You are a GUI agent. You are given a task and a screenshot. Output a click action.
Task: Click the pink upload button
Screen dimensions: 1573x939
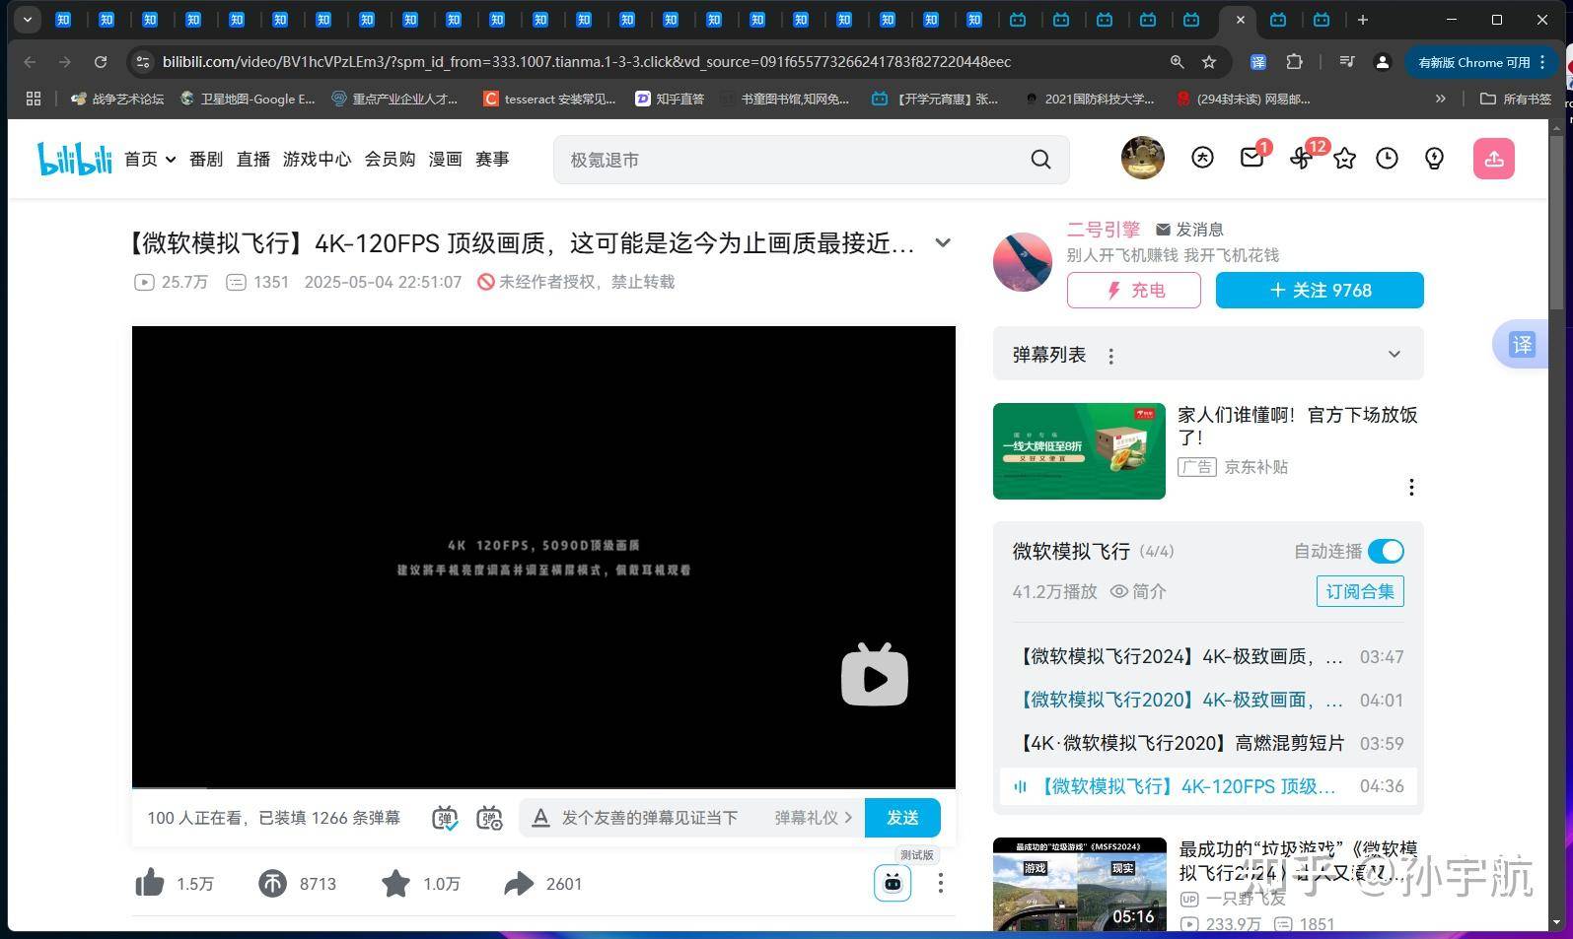click(x=1494, y=159)
